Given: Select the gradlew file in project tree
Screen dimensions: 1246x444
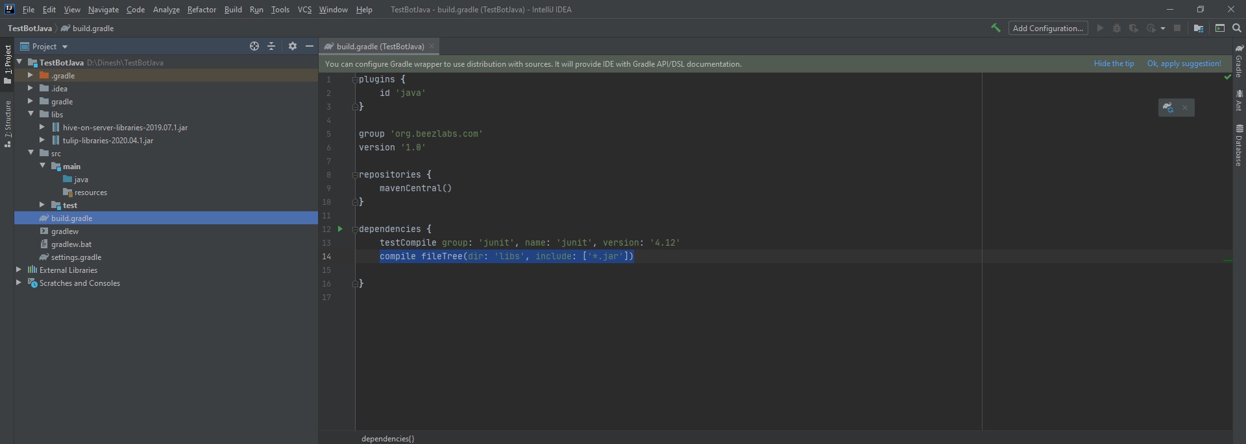Looking at the screenshot, I should pos(65,231).
